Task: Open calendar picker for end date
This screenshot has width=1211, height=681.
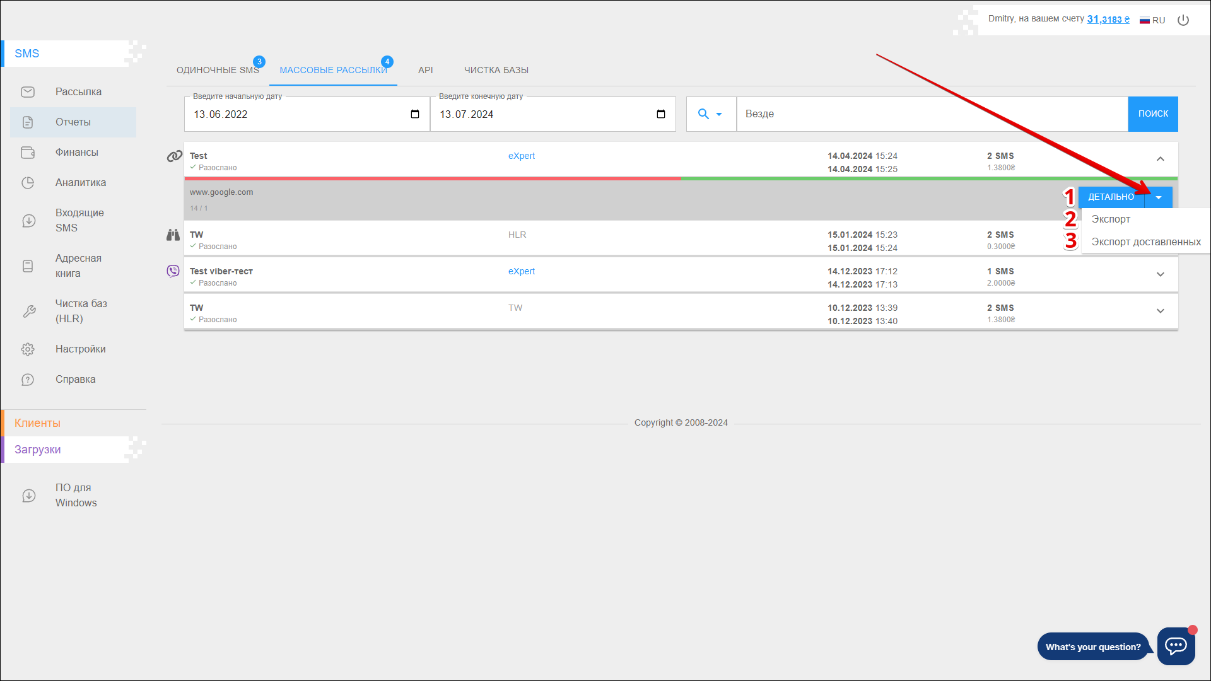Action: [x=661, y=114]
